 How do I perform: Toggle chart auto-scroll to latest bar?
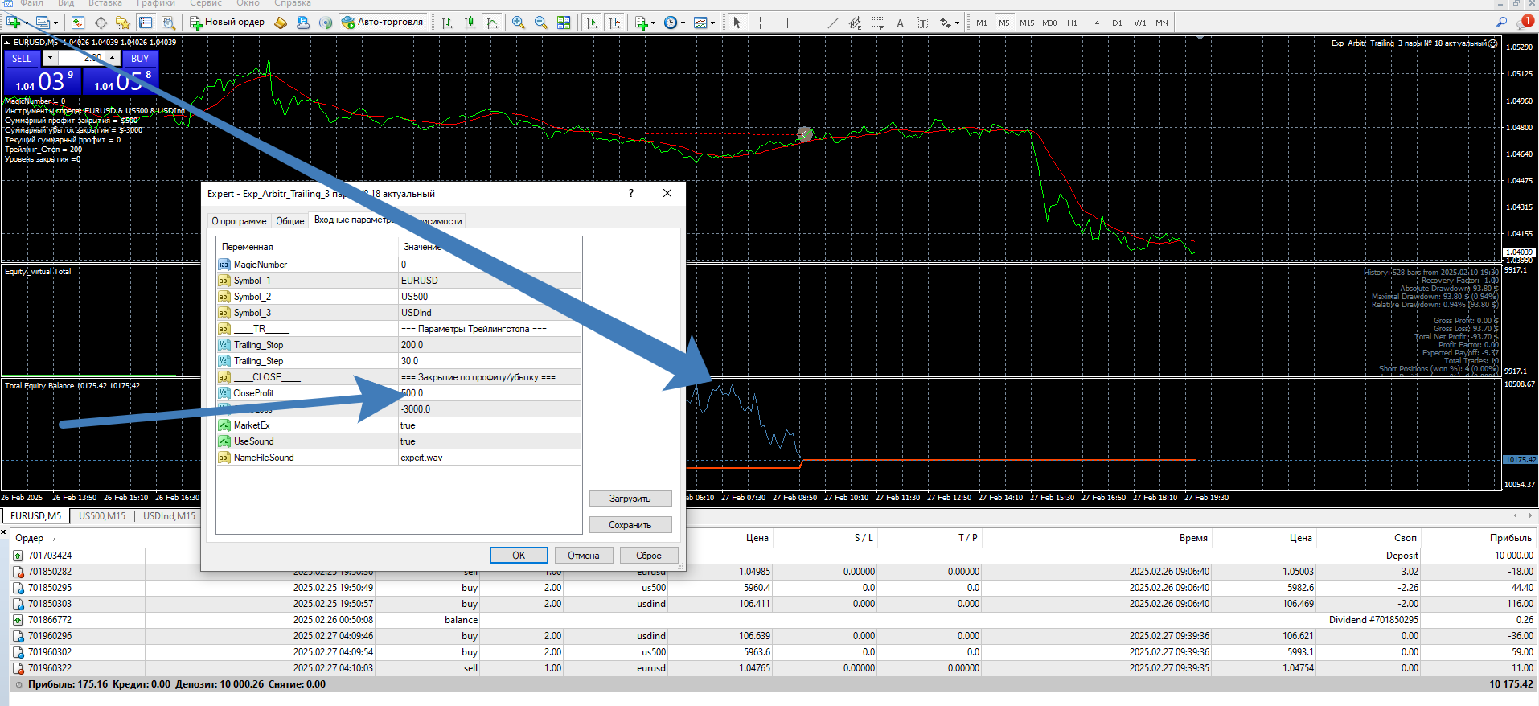(592, 23)
